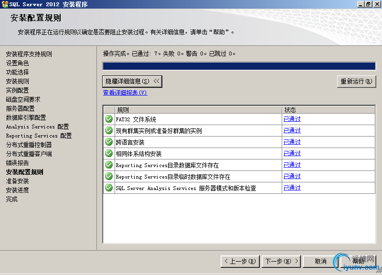
Task: Select 完成 step in sidebar
Action: coord(11,199)
